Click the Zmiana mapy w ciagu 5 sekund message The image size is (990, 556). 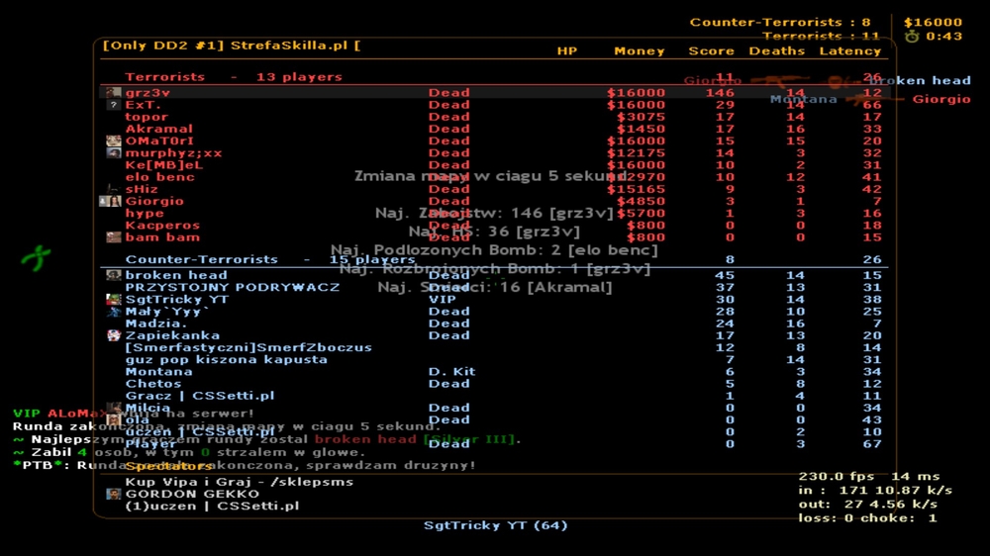[490, 176]
